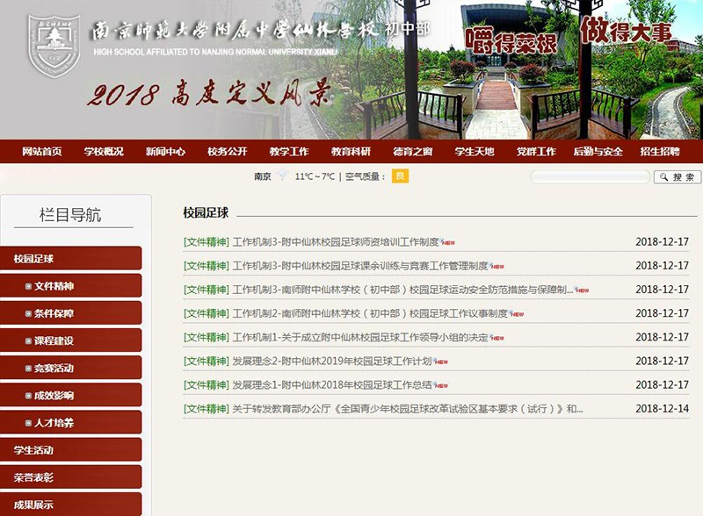The image size is (703, 516).
Task: Open 条件保障 sidebar subcategory
Action: pyautogui.click(x=71, y=313)
